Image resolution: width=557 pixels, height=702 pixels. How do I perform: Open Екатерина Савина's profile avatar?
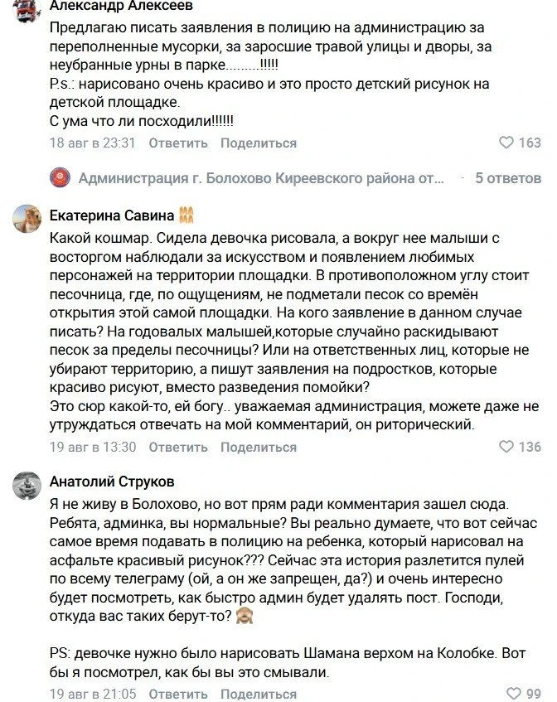point(27,219)
